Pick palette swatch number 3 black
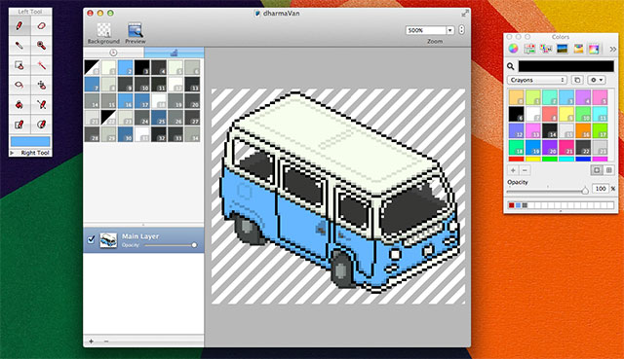Viewport: 624px width, 359px height. pos(142,67)
